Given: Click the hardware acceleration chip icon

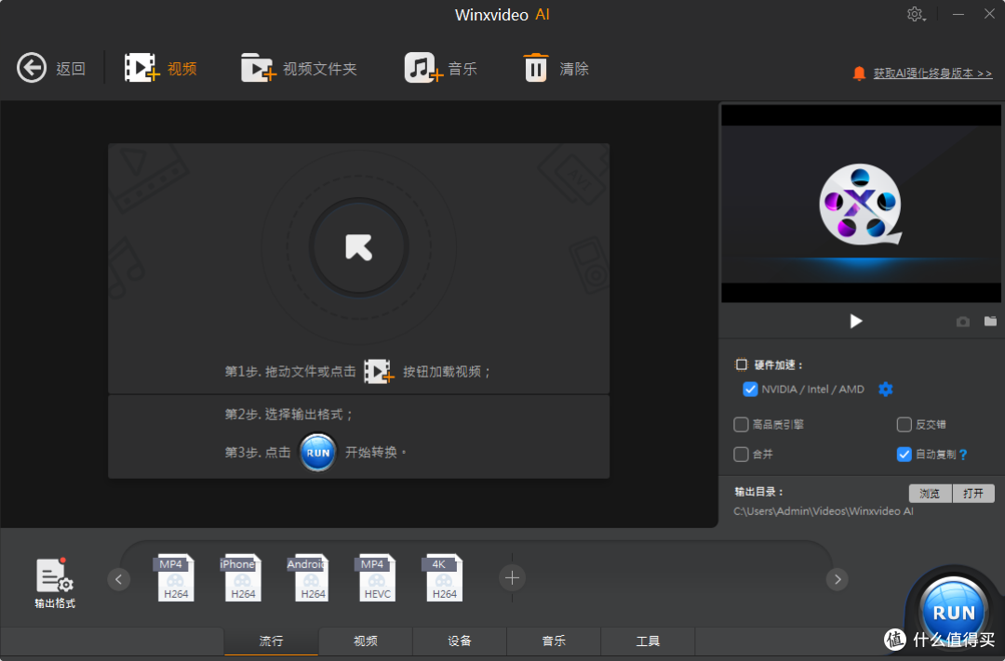Looking at the screenshot, I should point(741,364).
